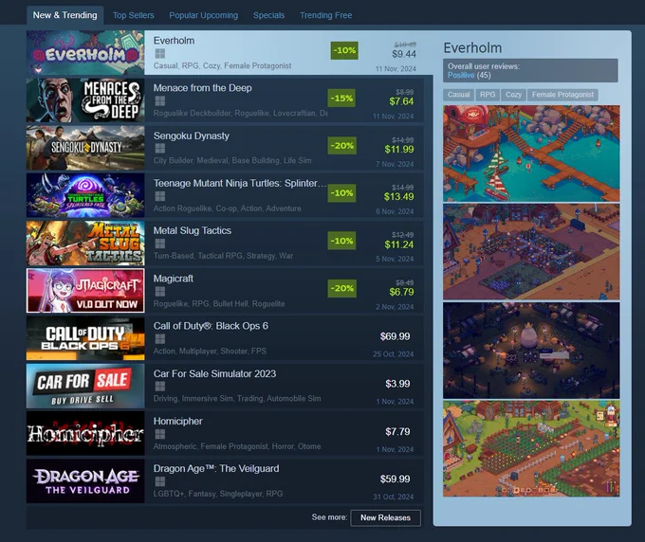This screenshot has width=645, height=542.
Task: Click the Cozy tag in Everholm panel
Action: coord(513,95)
